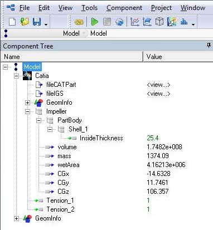
Task: Click the green Run button in toolbar
Action: [x=95, y=22]
